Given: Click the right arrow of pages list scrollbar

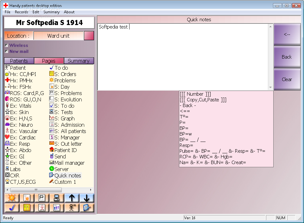Looking at the screenshot, I should point(91,190).
